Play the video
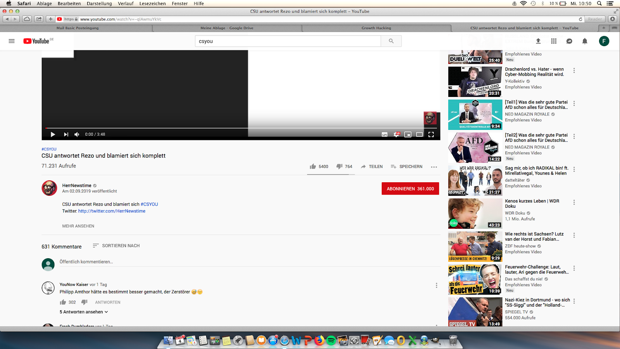Viewport: 620px width, 349px height. pos(53,135)
